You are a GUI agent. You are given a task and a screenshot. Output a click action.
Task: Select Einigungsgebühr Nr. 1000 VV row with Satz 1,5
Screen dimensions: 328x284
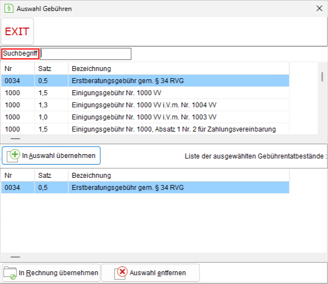[145, 92]
